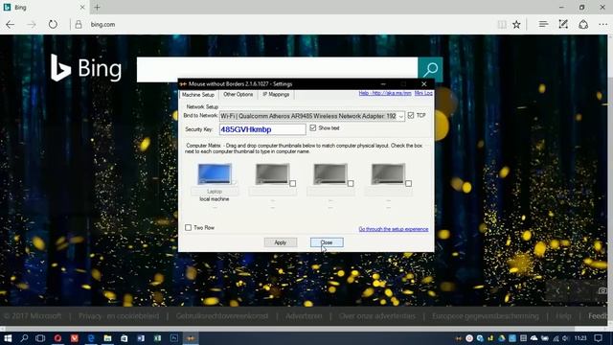Open File Explorer from the taskbar
This screenshot has height=345, width=613.
[107, 338]
